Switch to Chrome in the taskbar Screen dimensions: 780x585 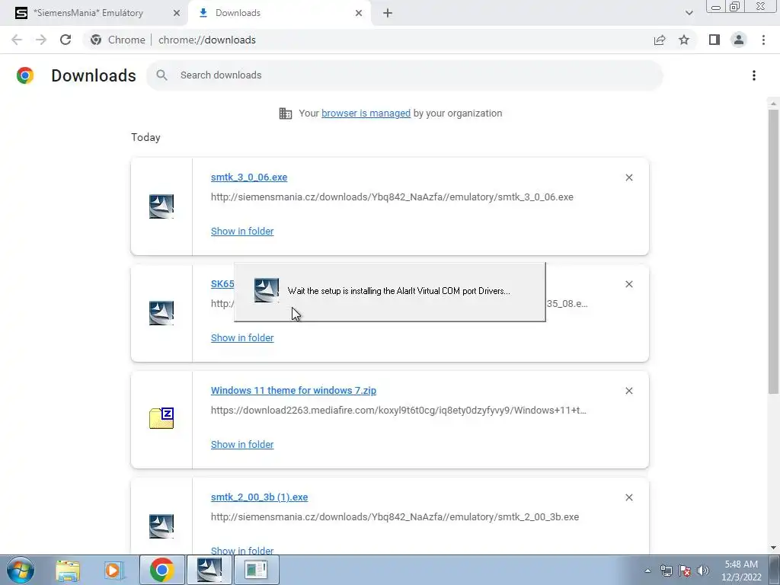tap(161, 570)
